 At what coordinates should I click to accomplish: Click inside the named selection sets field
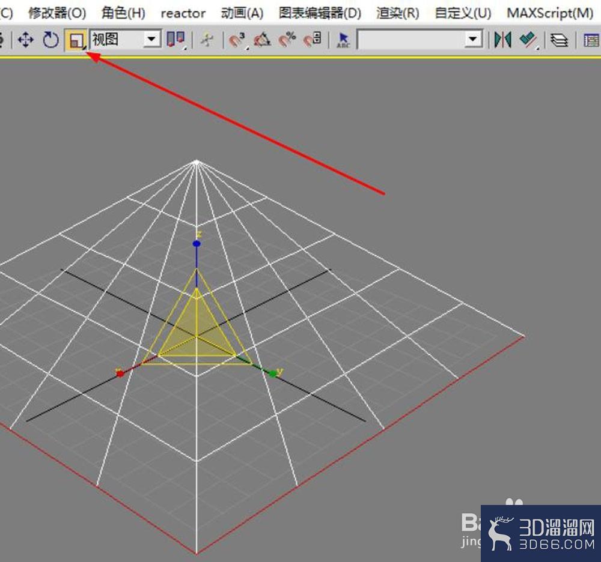click(x=410, y=40)
